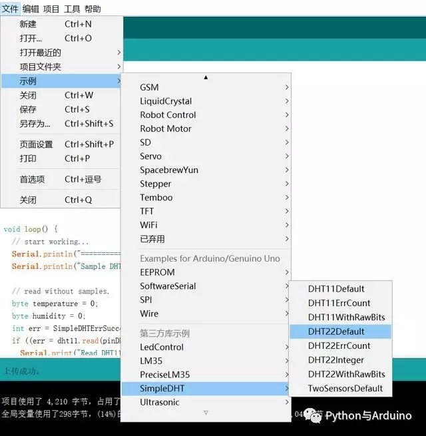Expand PreciseLM35 library examples
Viewport: 426px width, 436px height.
pyautogui.click(x=206, y=375)
